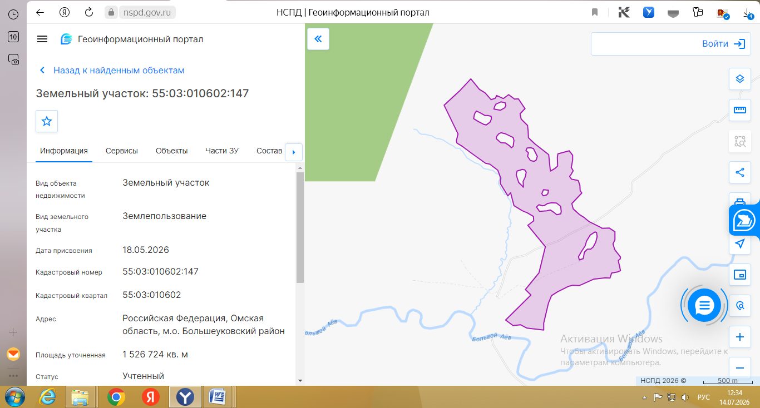Locate my position with the navigation arrow
This screenshot has width=760, height=408.
(x=740, y=243)
